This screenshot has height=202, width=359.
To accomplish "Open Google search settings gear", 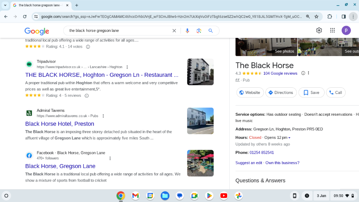I will [x=319, y=30].
